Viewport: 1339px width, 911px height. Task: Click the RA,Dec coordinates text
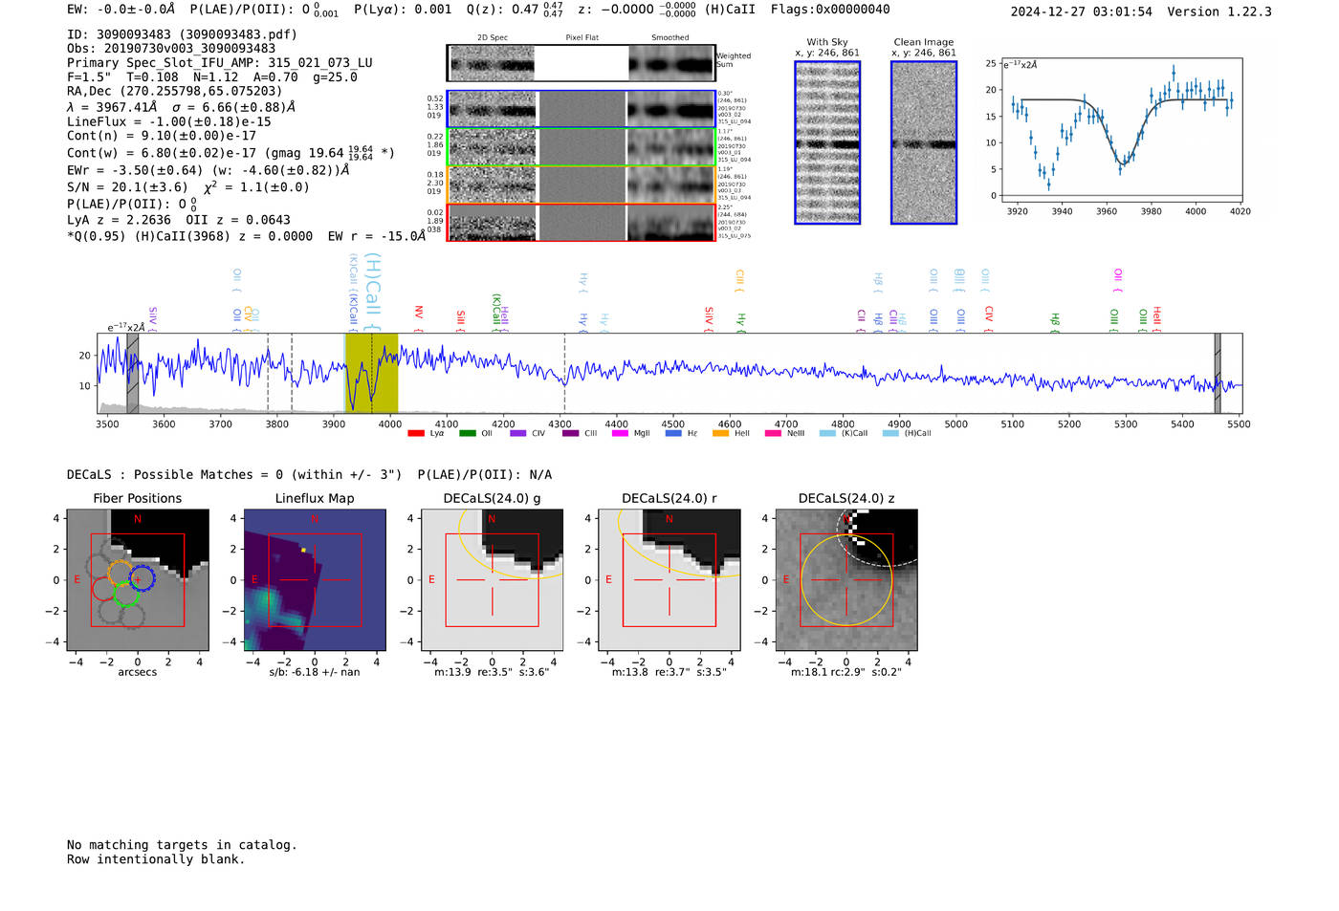(175, 92)
